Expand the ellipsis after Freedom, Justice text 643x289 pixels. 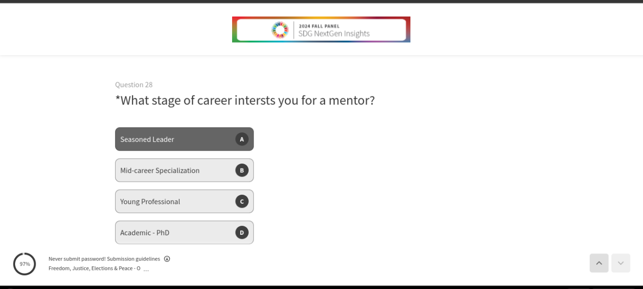[x=146, y=269]
